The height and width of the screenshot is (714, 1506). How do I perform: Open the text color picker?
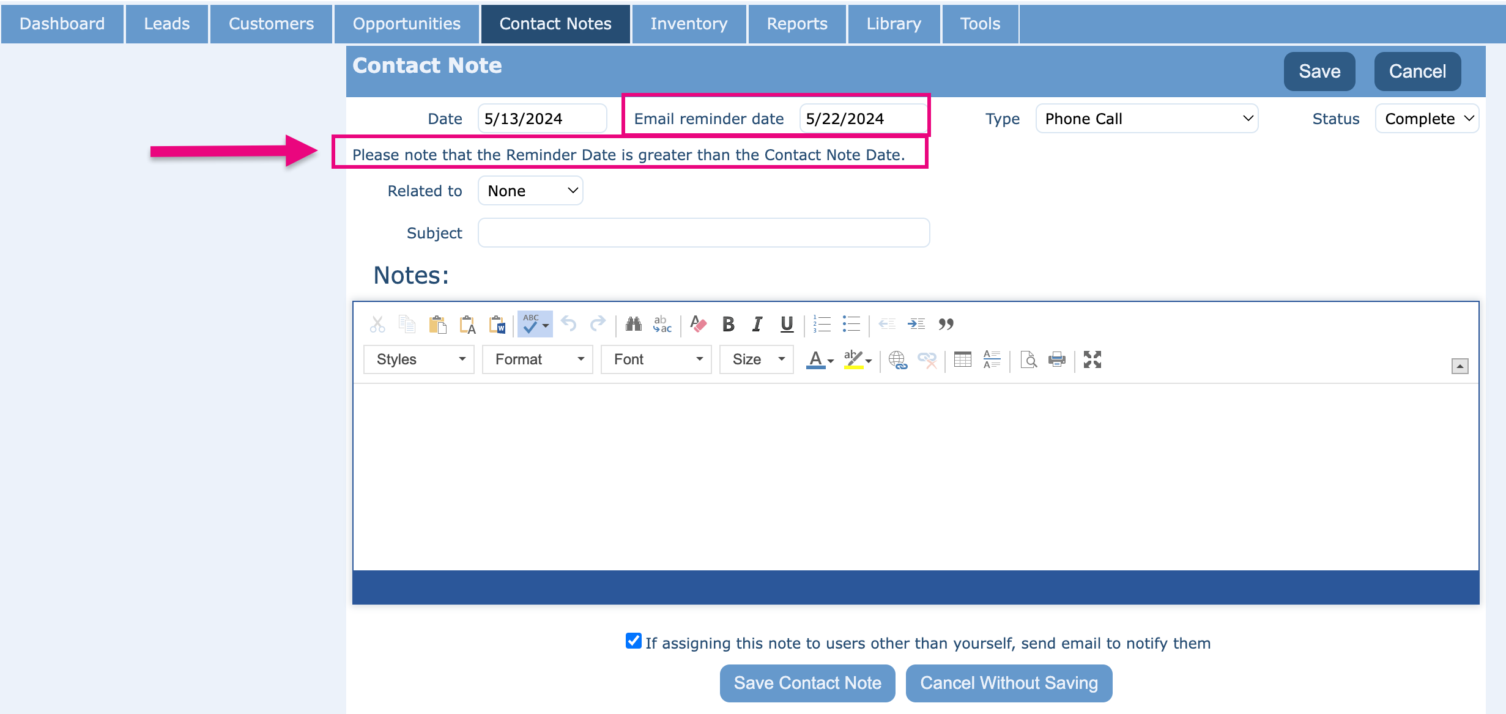click(820, 359)
